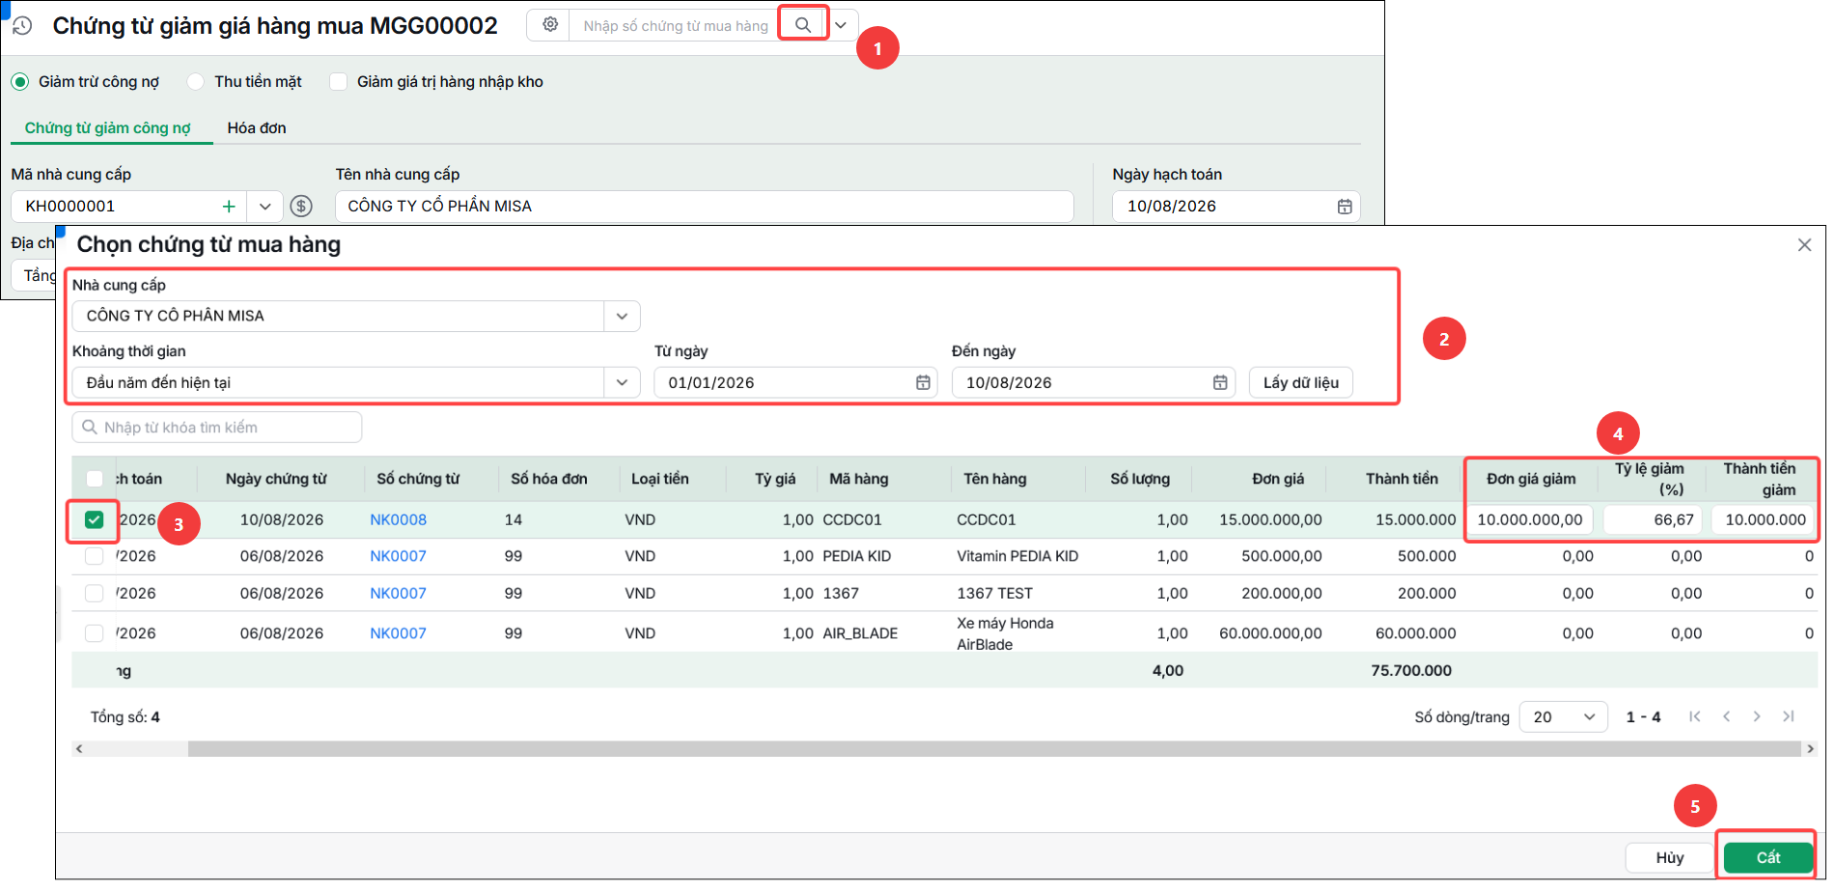Click the Lấy dữ liệu button
1836x892 pixels.
click(1301, 383)
